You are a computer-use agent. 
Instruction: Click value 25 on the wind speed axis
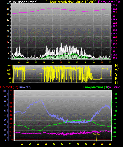tap(8, 31)
